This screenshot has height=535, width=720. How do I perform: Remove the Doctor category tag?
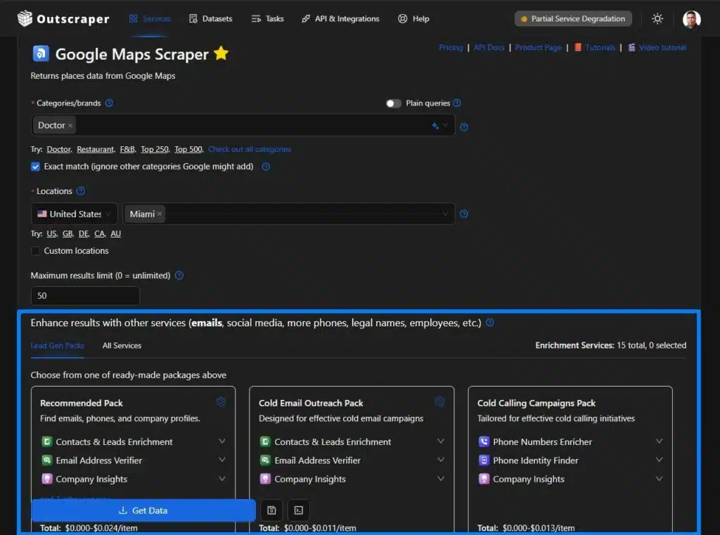pos(70,125)
